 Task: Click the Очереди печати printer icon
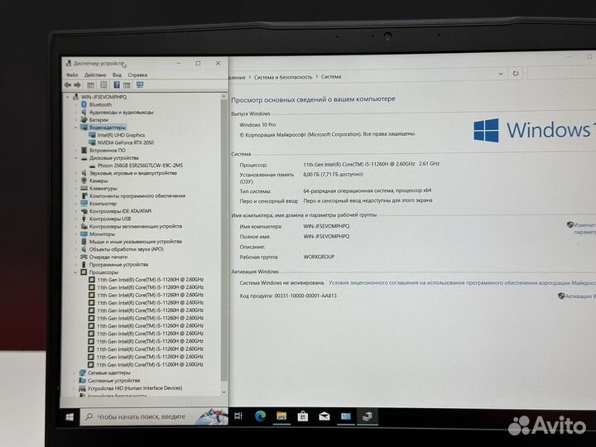pos(84,257)
